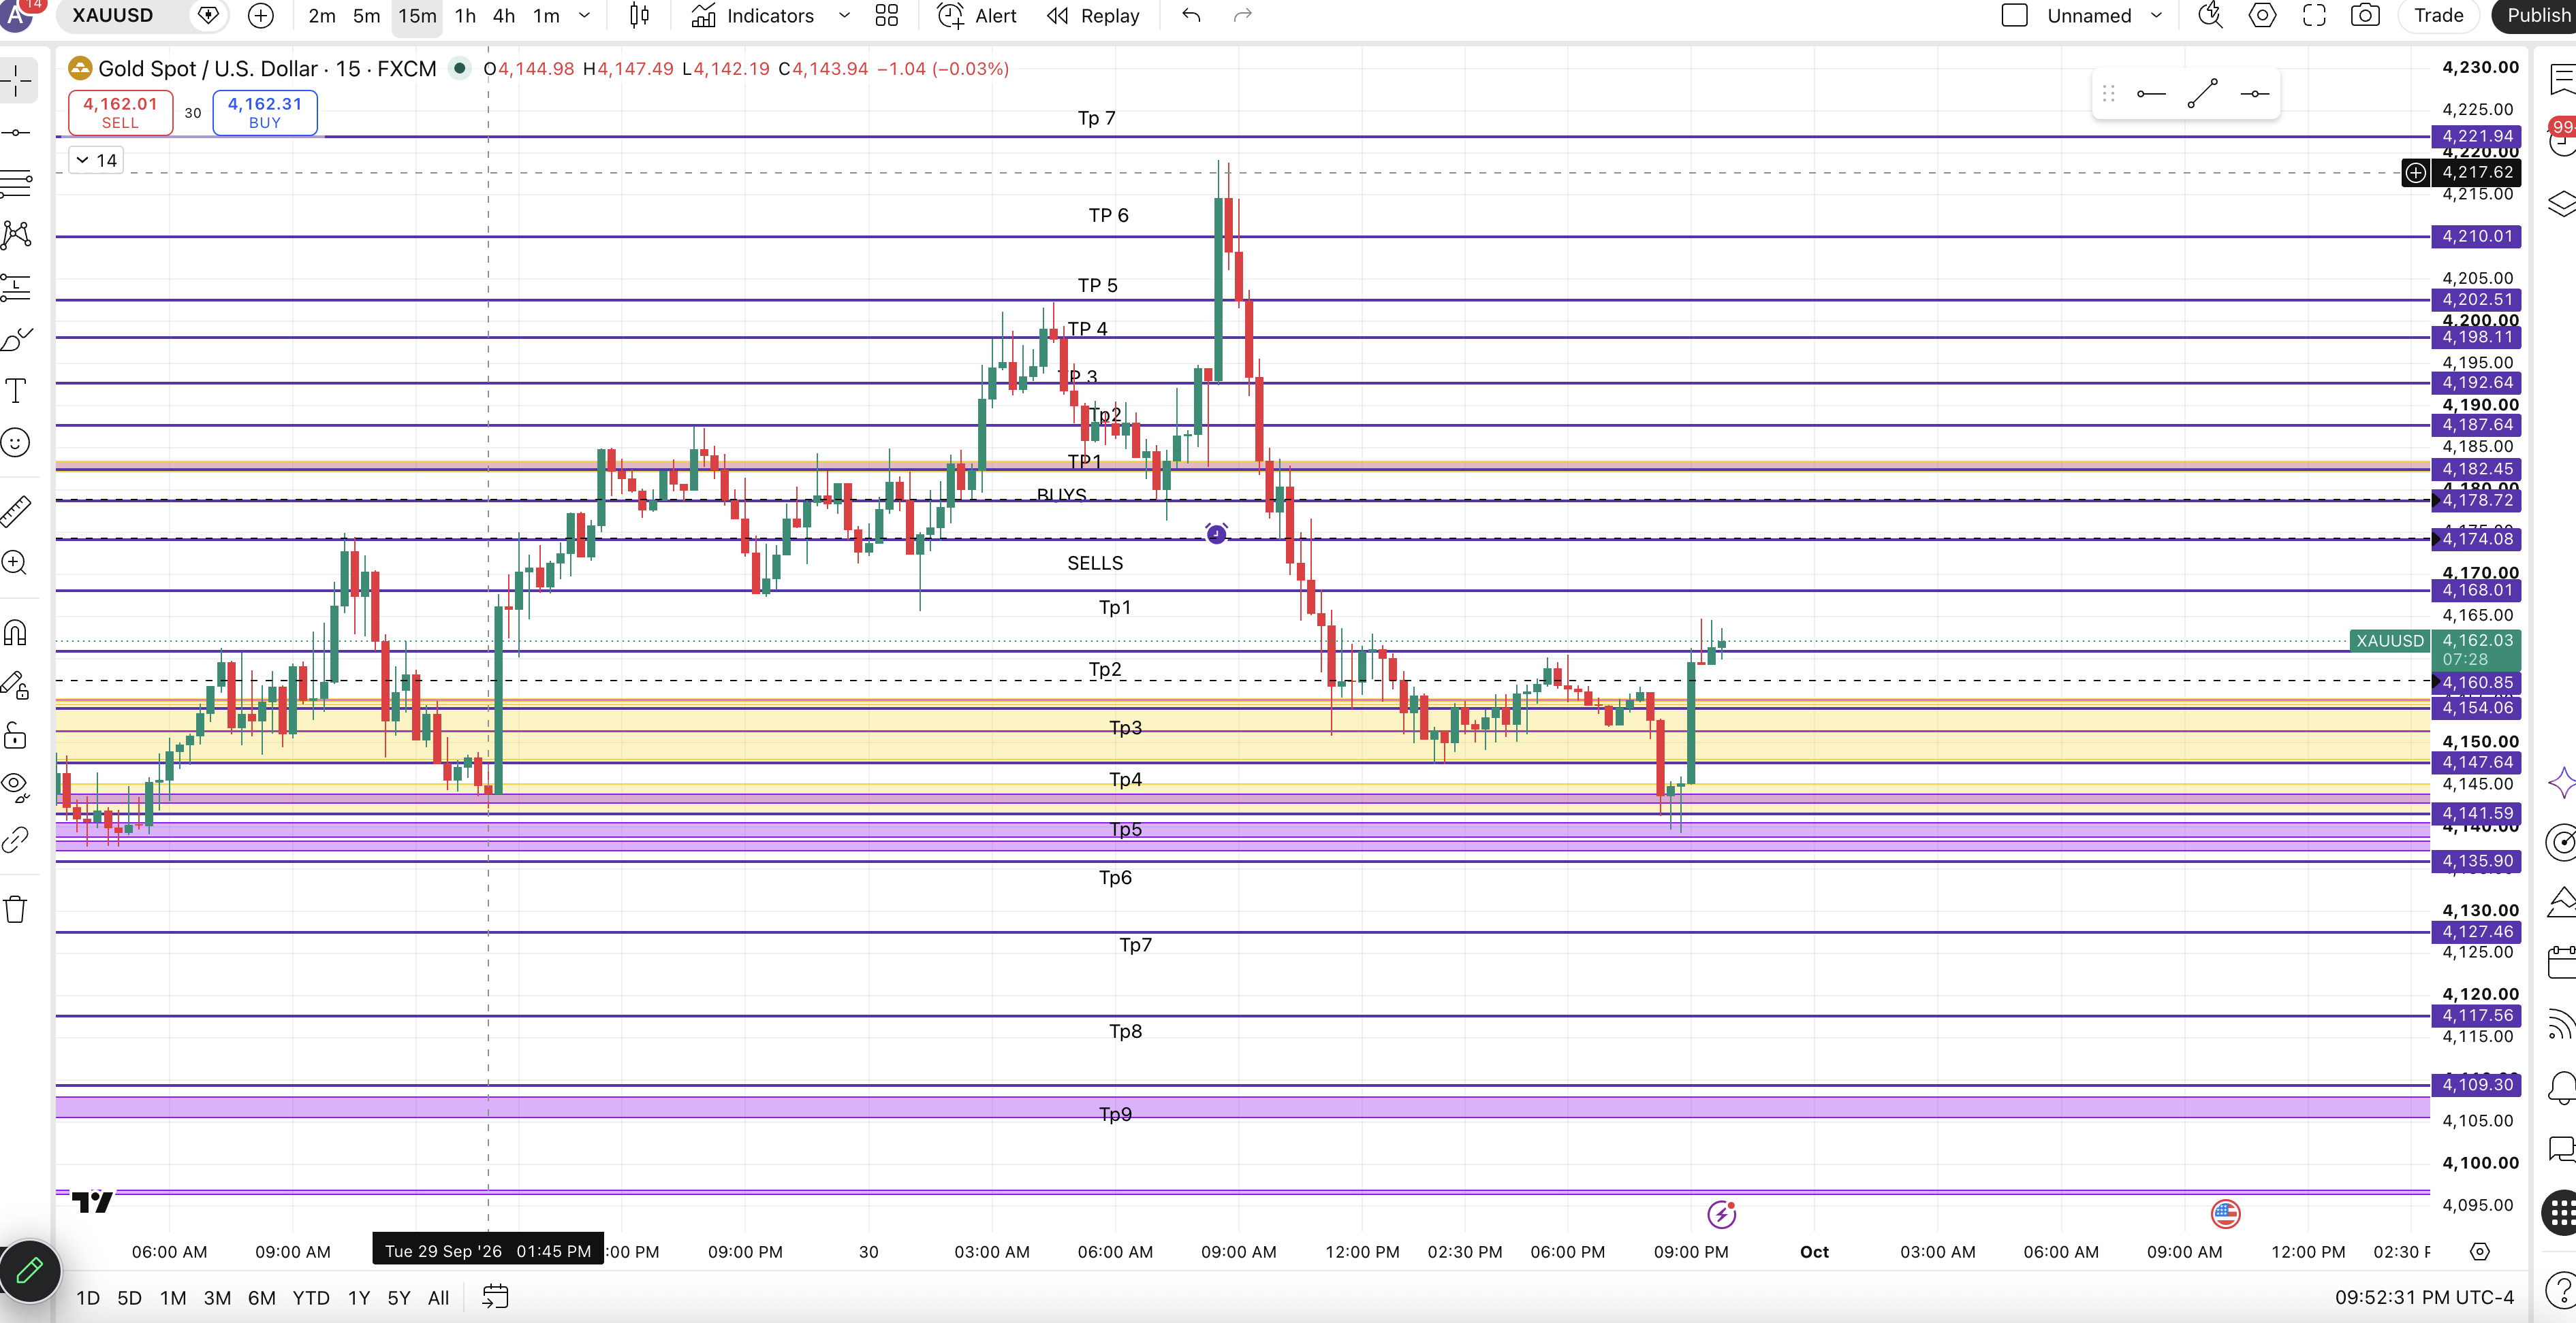The image size is (2576, 1323).
Task: Open the Trade panel button
Action: click(x=2438, y=16)
